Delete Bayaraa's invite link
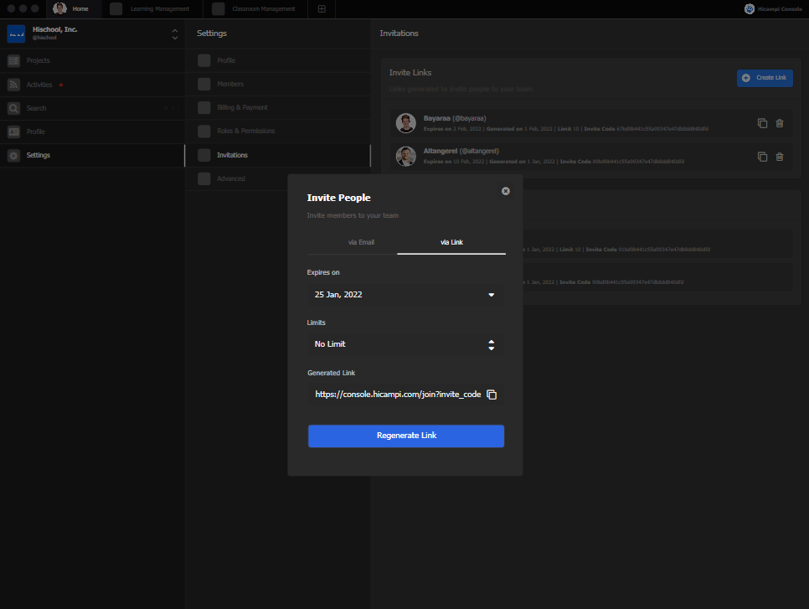The width and height of the screenshot is (809, 609). point(780,123)
